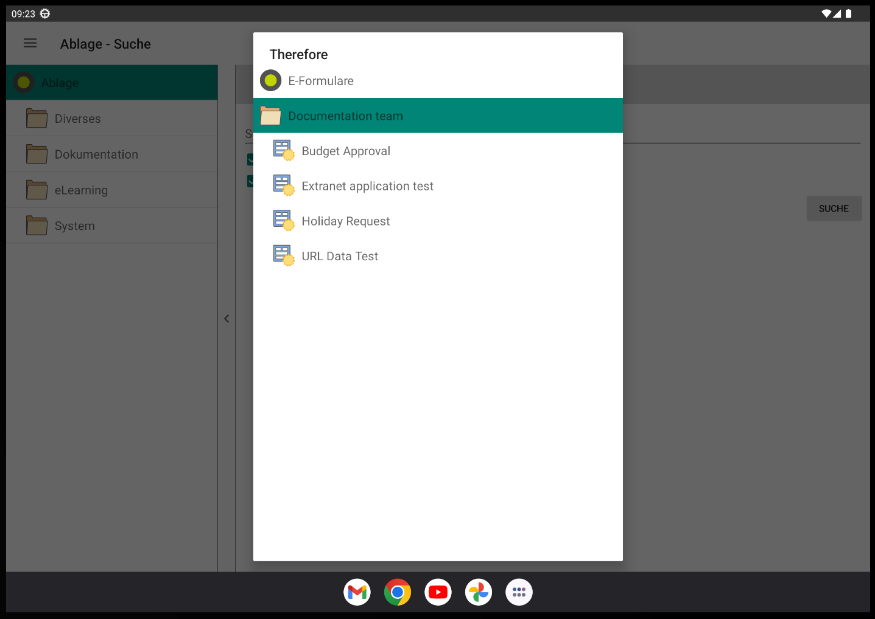Click the URL Data Test form icon
The height and width of the screenshot is (619, 875).
284,255
